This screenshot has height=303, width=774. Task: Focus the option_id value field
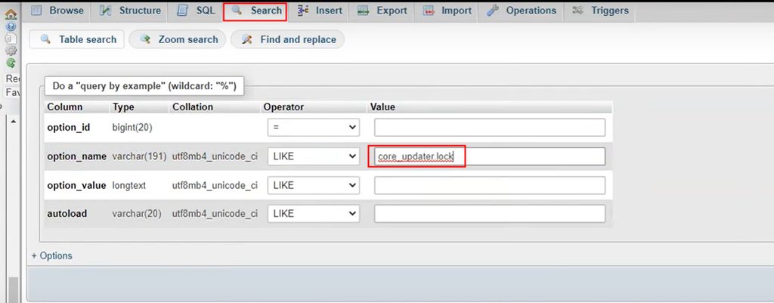pyautogui.click(x=490, y=127)
